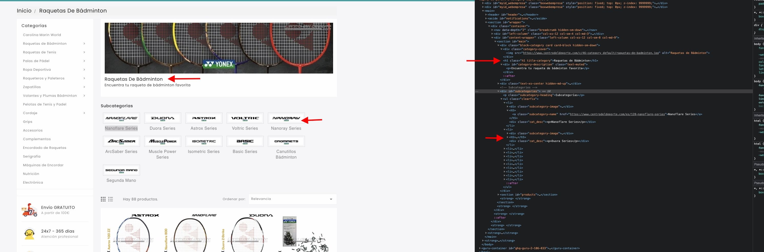
Task: Click the Basic Series subcategory label
Action: tap(245, 151)
